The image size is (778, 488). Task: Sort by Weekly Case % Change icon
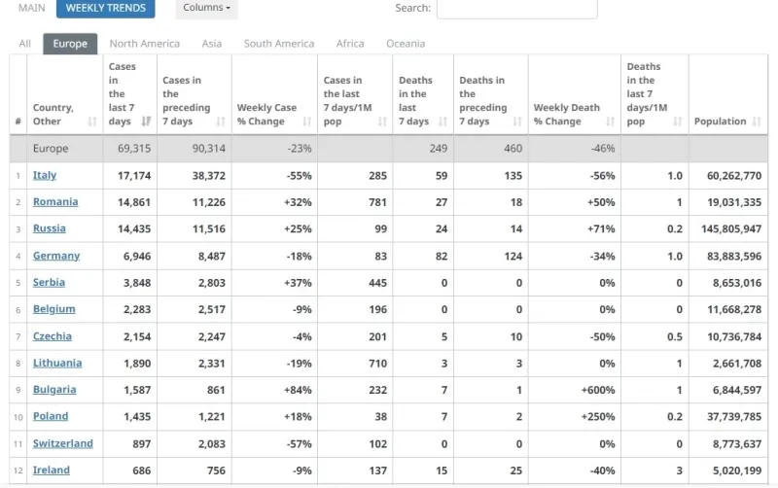point(307,122)
